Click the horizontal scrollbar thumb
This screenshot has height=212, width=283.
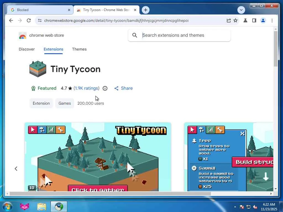click(110, 194)
